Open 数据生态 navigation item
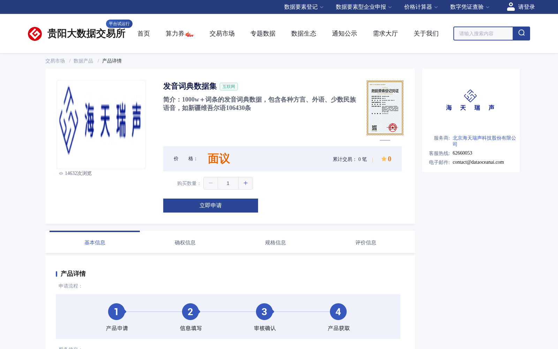 click(x=304, y=34)
